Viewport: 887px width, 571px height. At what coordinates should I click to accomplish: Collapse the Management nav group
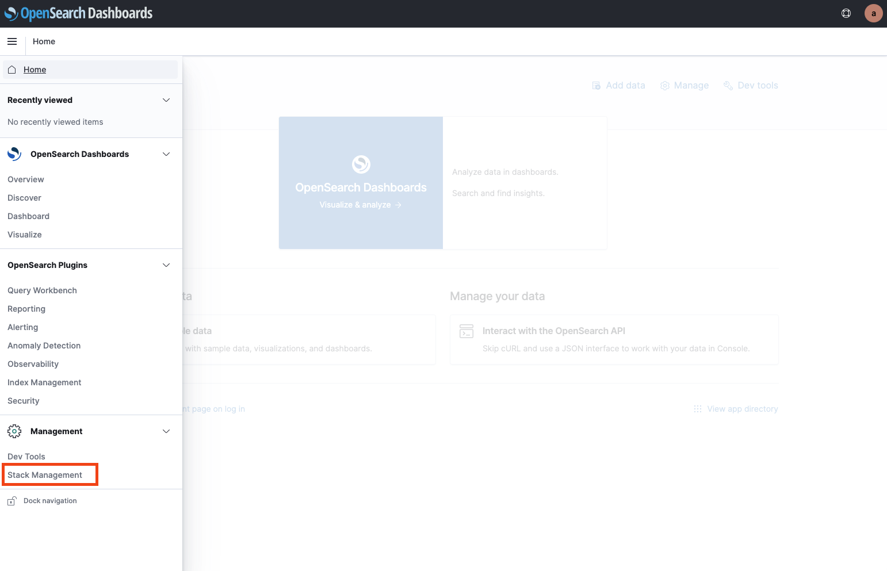pos(166,431)
